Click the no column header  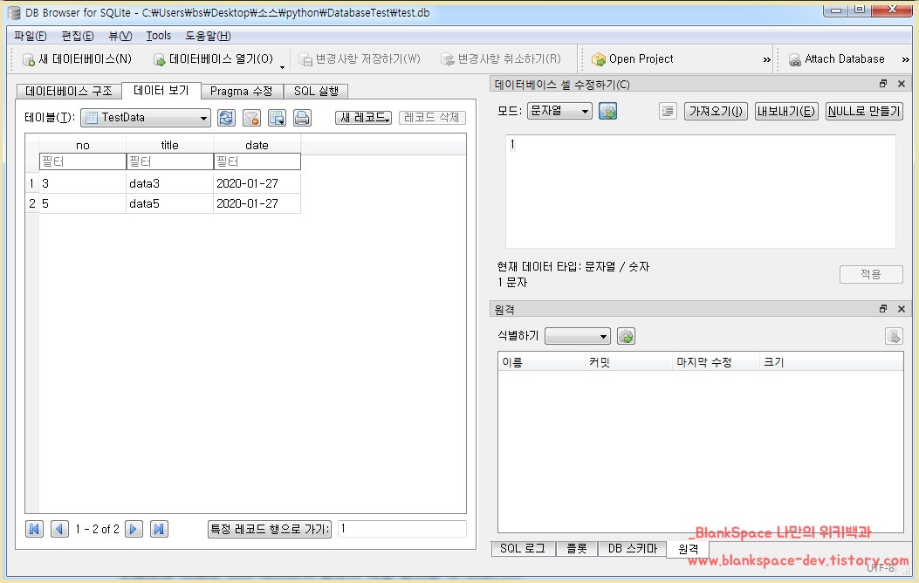(83, 145)
